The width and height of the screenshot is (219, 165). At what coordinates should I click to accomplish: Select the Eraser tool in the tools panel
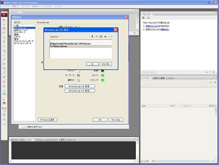4,77
